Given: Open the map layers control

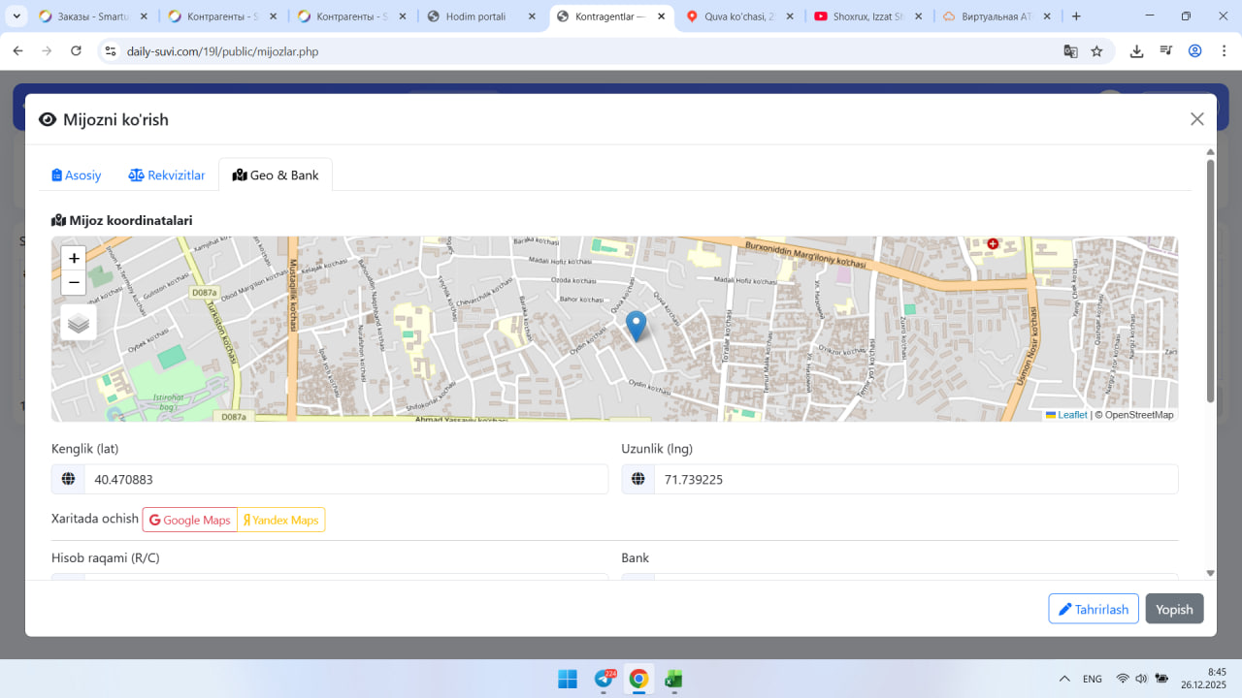Looking at the screenshot, I should click(79, 323).
